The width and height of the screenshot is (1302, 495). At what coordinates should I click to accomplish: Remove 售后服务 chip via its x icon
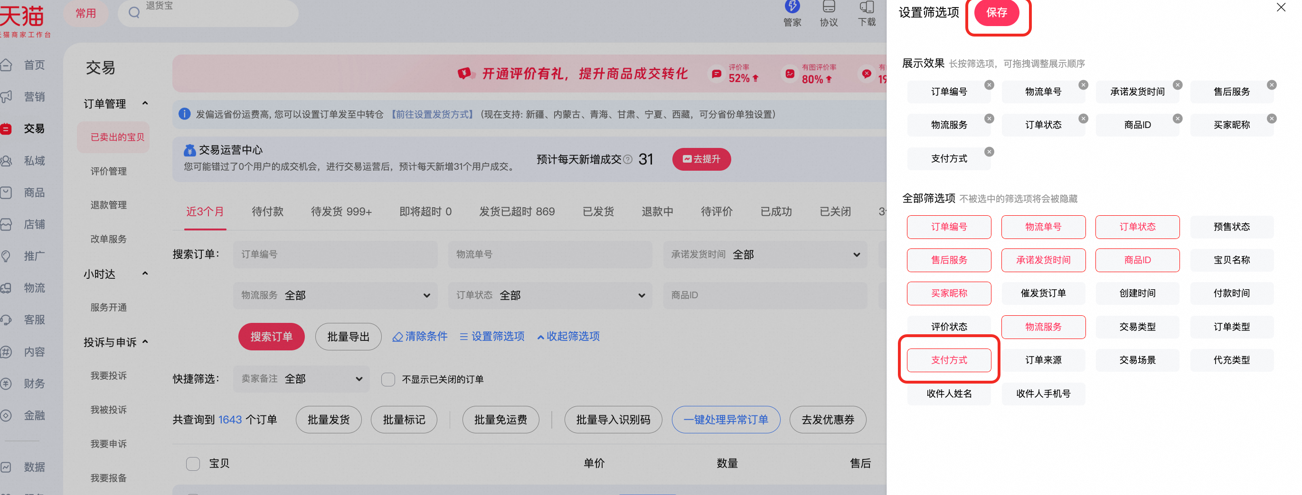pyautogui.click(x=1272, y=85)
